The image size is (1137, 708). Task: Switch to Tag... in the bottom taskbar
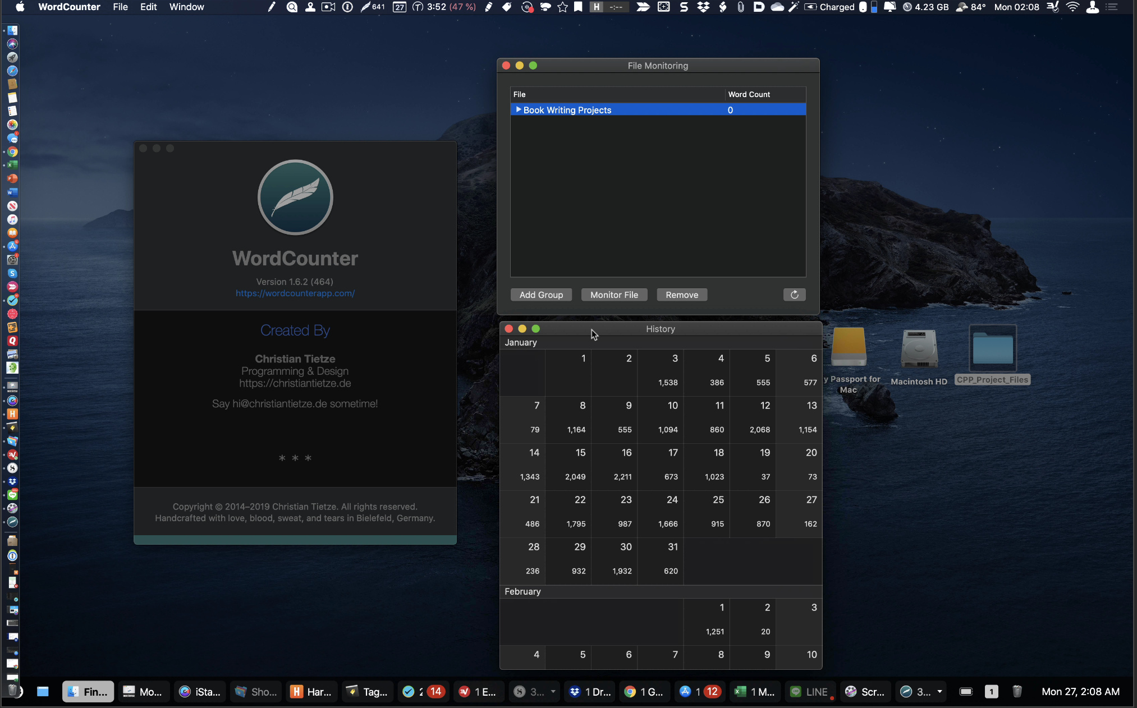[x=368, y=692]
